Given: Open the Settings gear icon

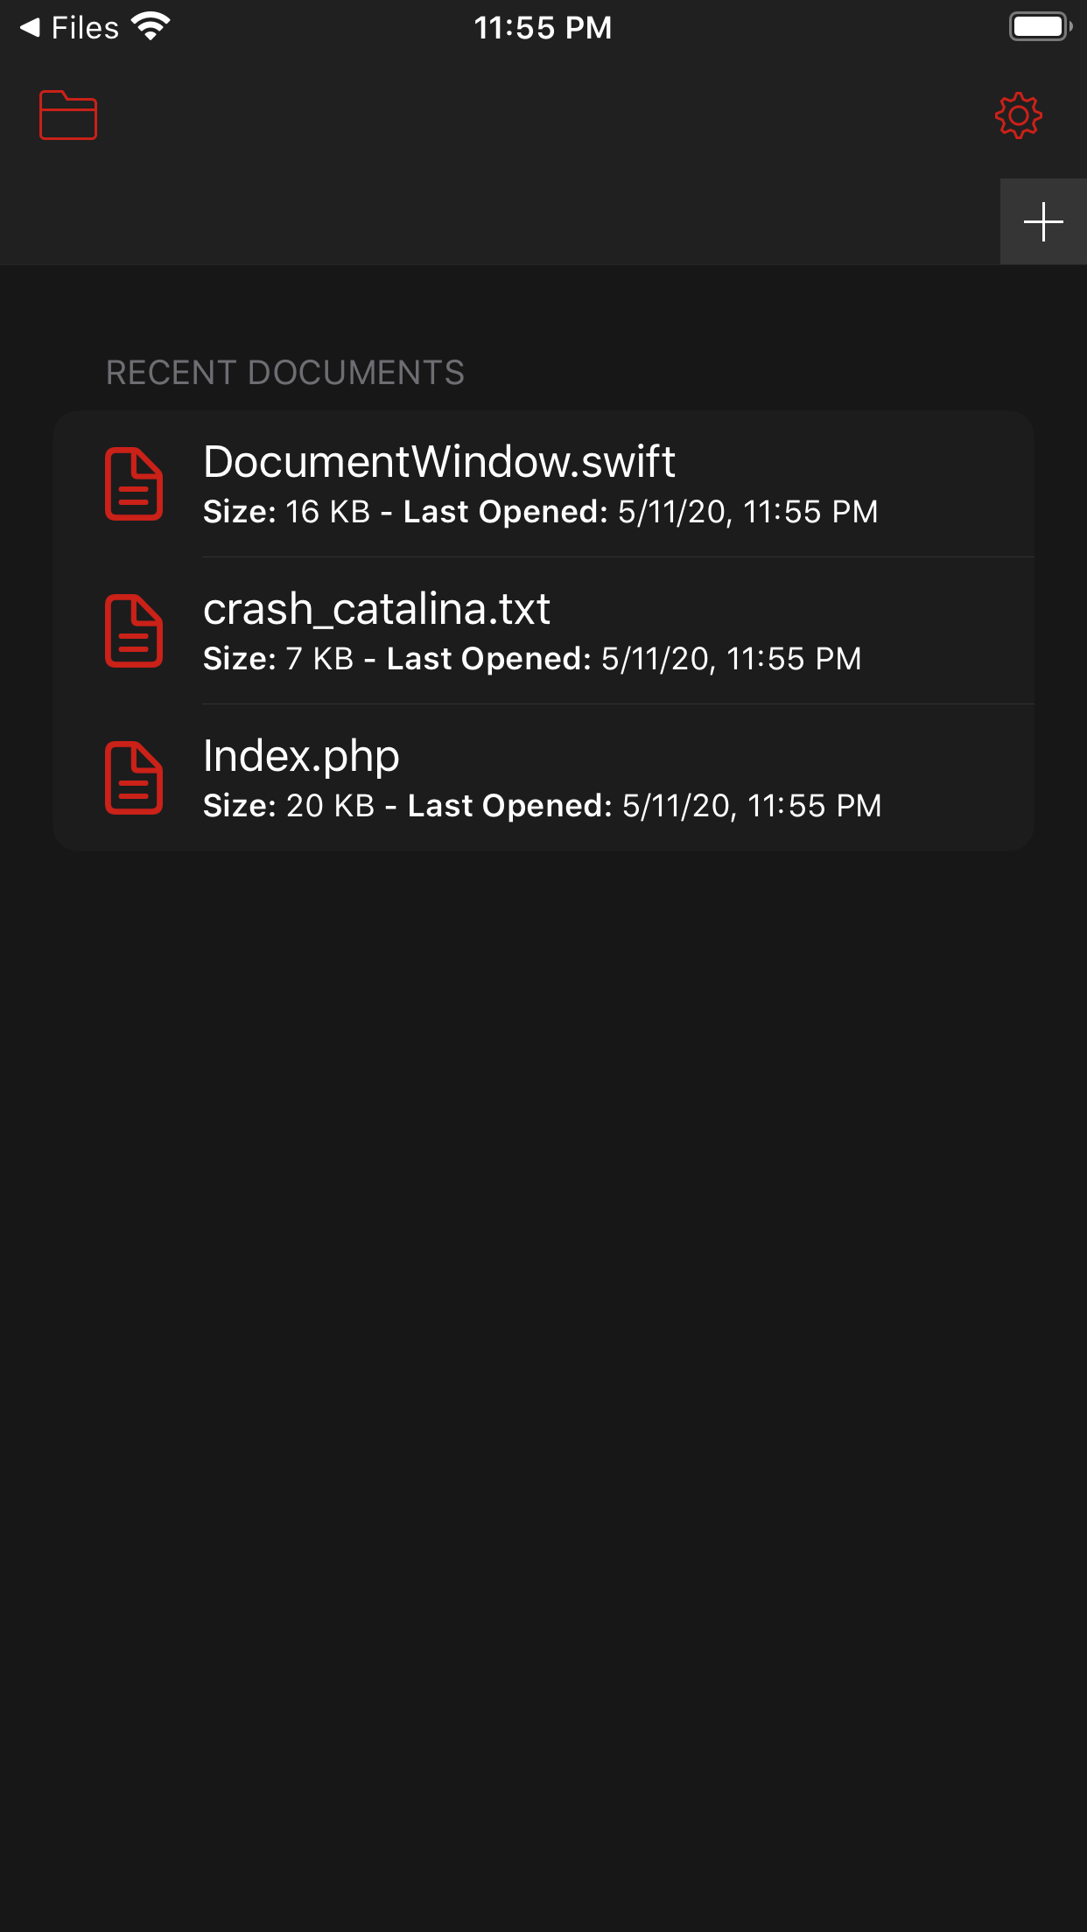Looking at the screenshot, I should tap(1018, 115).
